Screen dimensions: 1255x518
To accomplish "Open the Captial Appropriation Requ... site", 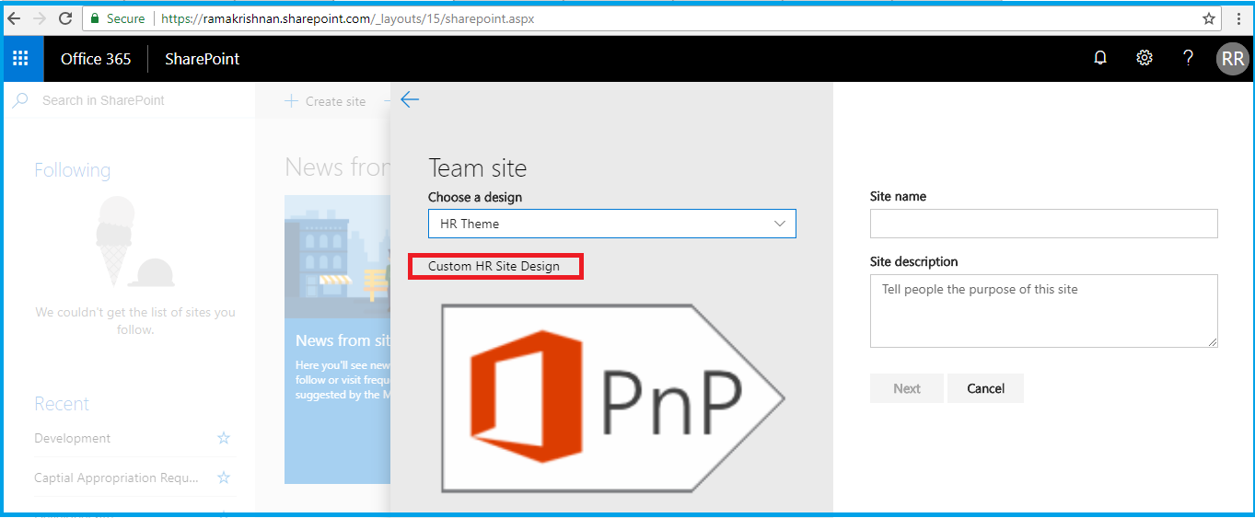I will tap(117, 478).
